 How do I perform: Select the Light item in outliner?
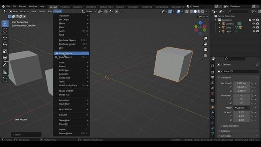228,31
